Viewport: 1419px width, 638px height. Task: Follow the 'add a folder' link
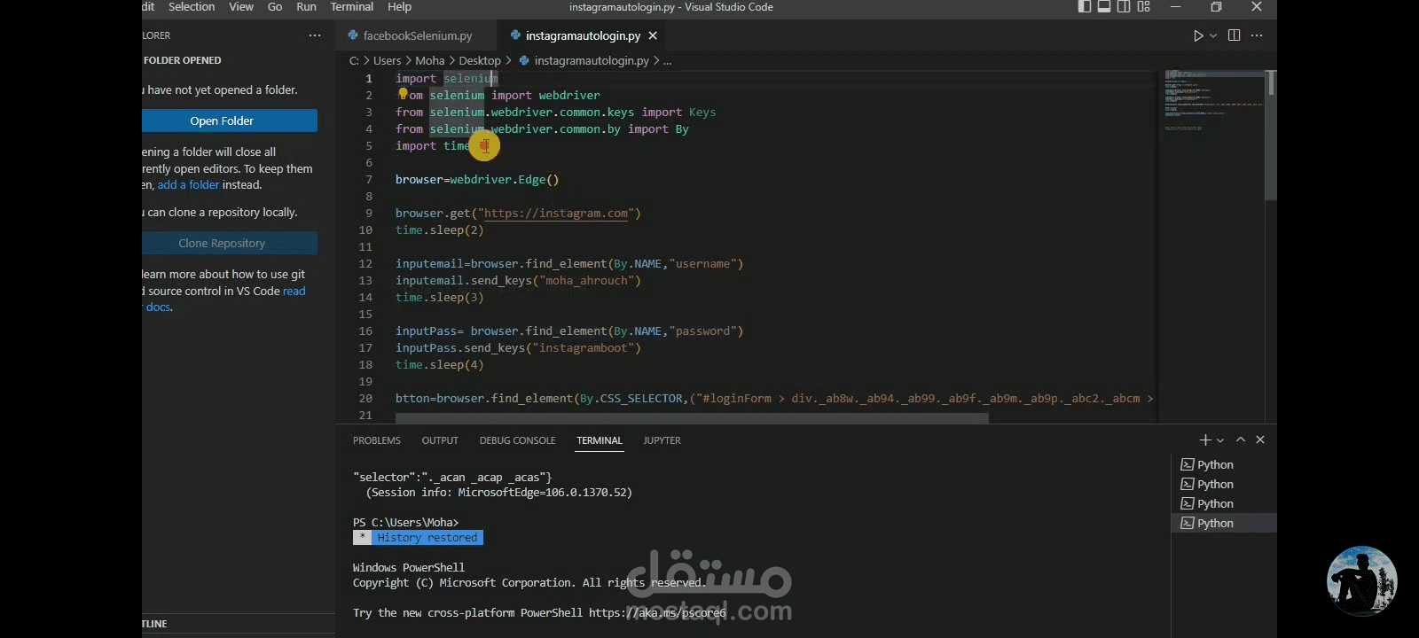click(188, 185)
